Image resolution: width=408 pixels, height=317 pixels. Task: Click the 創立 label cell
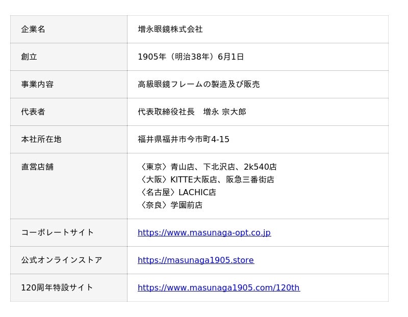coord(29,57)
